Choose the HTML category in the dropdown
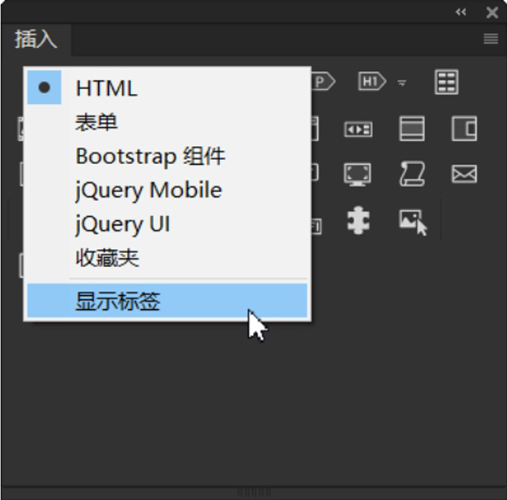Viewport: 507px width, 500px height. click(x=167, y=88)
